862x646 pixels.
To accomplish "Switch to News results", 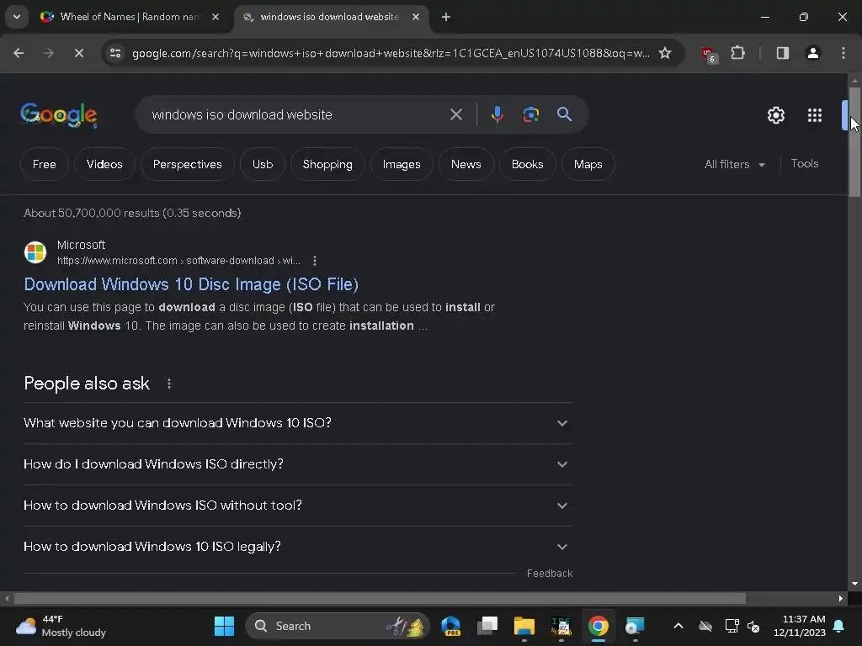I will tap(466, 164).
